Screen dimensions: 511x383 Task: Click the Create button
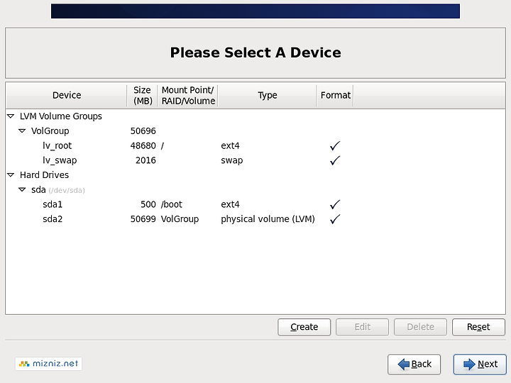click(x=304, y=327)
